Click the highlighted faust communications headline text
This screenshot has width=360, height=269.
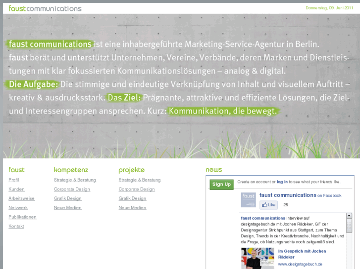point(50,44)
